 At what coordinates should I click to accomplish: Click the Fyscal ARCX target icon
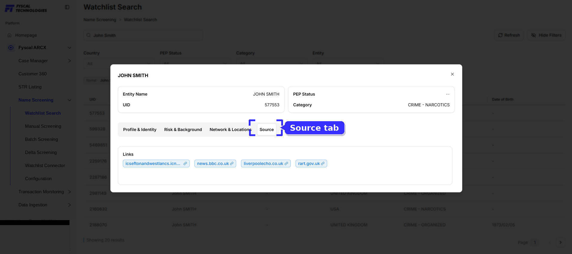(11, 48)
